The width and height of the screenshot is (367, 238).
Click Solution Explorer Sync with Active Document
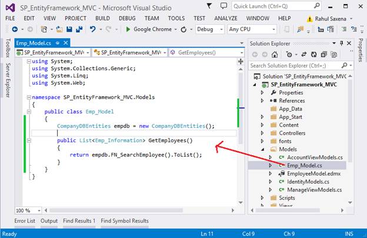tap(304, 55)
